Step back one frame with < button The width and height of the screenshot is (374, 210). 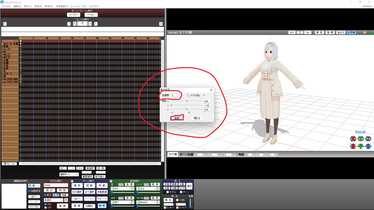point(75,24)
